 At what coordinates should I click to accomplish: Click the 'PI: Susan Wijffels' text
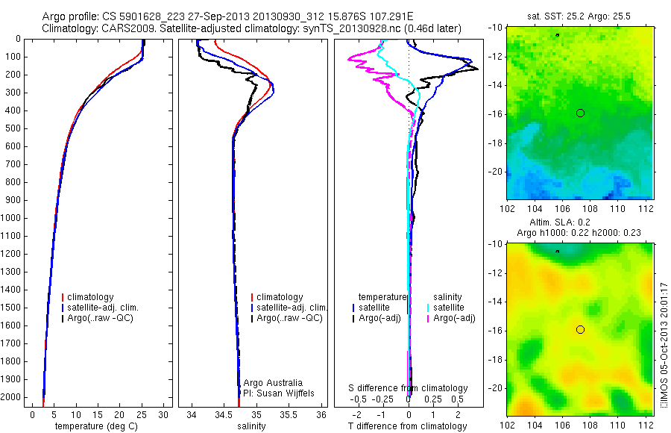point(279,393)
